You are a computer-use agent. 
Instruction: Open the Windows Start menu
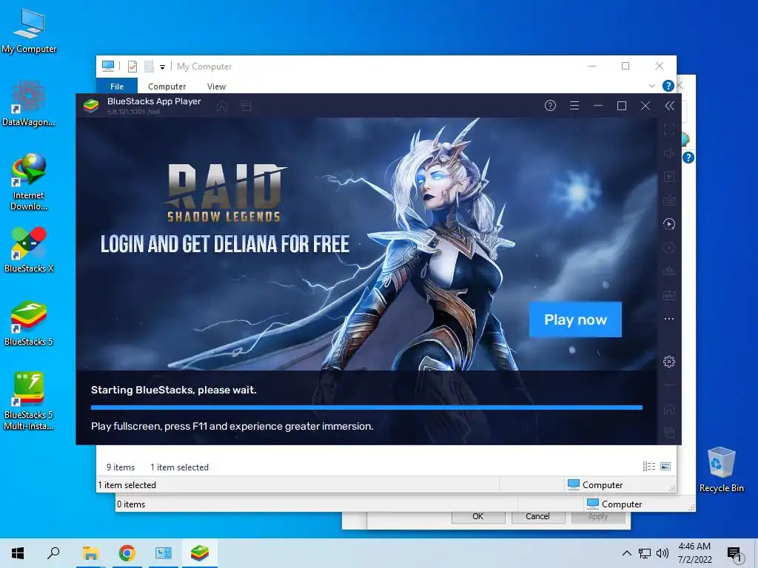pos(18,553)
